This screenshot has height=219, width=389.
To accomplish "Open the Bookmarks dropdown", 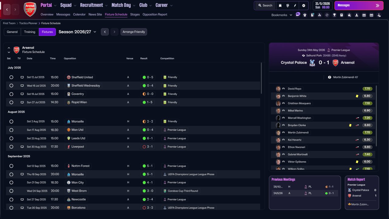I will [x=282, y=15].
